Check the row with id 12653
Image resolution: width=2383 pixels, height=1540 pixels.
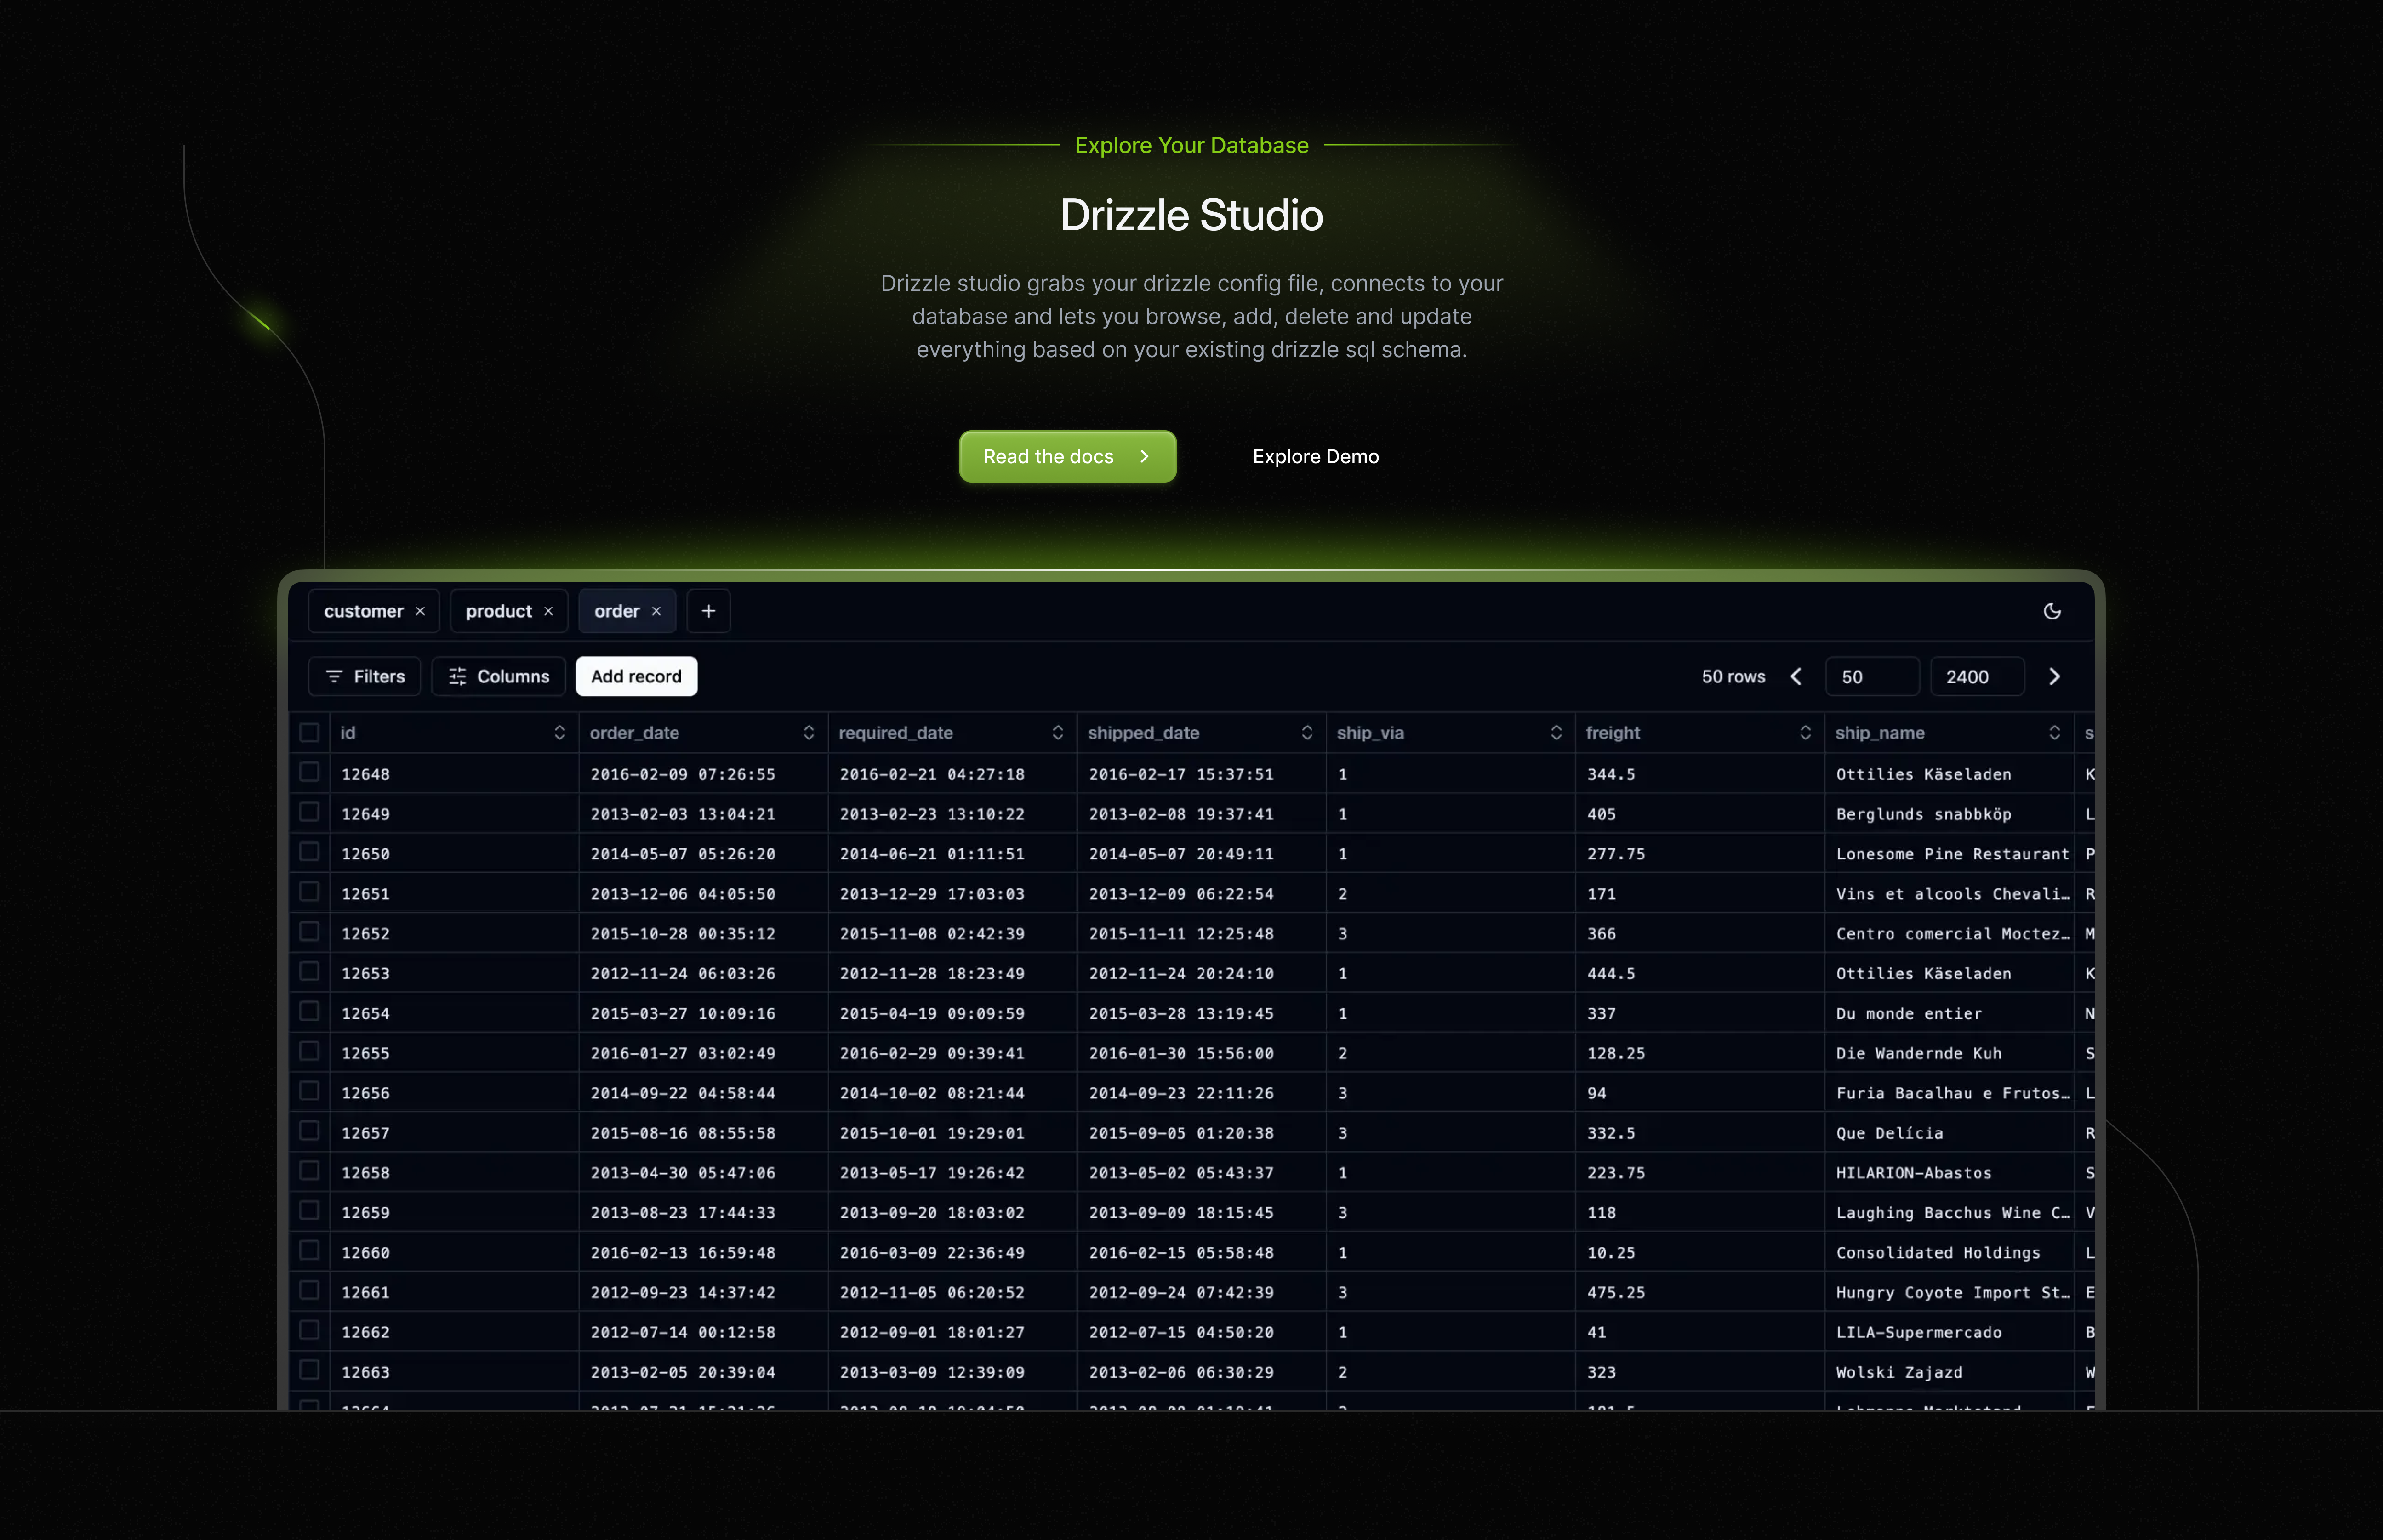pyautogui.click(x=310, y=971)
